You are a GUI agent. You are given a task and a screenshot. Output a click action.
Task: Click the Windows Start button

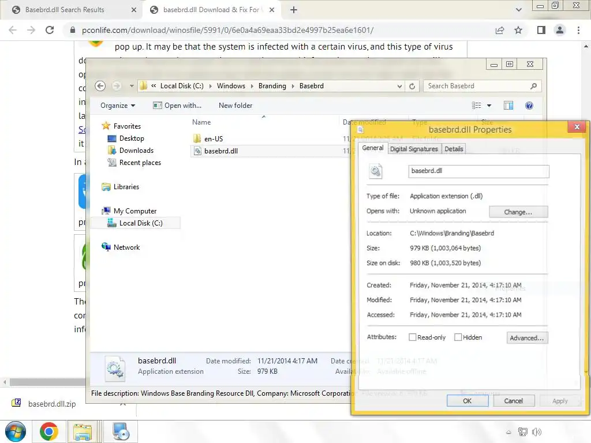point(16,431)
